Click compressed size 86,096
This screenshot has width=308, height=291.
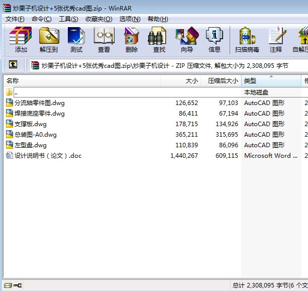coord(229,145)
